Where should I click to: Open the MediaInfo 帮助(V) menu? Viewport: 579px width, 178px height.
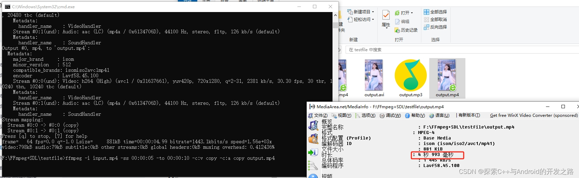point(415,115)
